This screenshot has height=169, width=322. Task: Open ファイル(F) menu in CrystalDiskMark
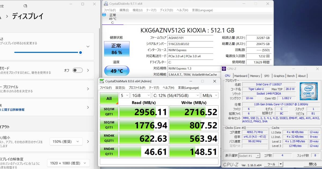[x=106, y=88]
